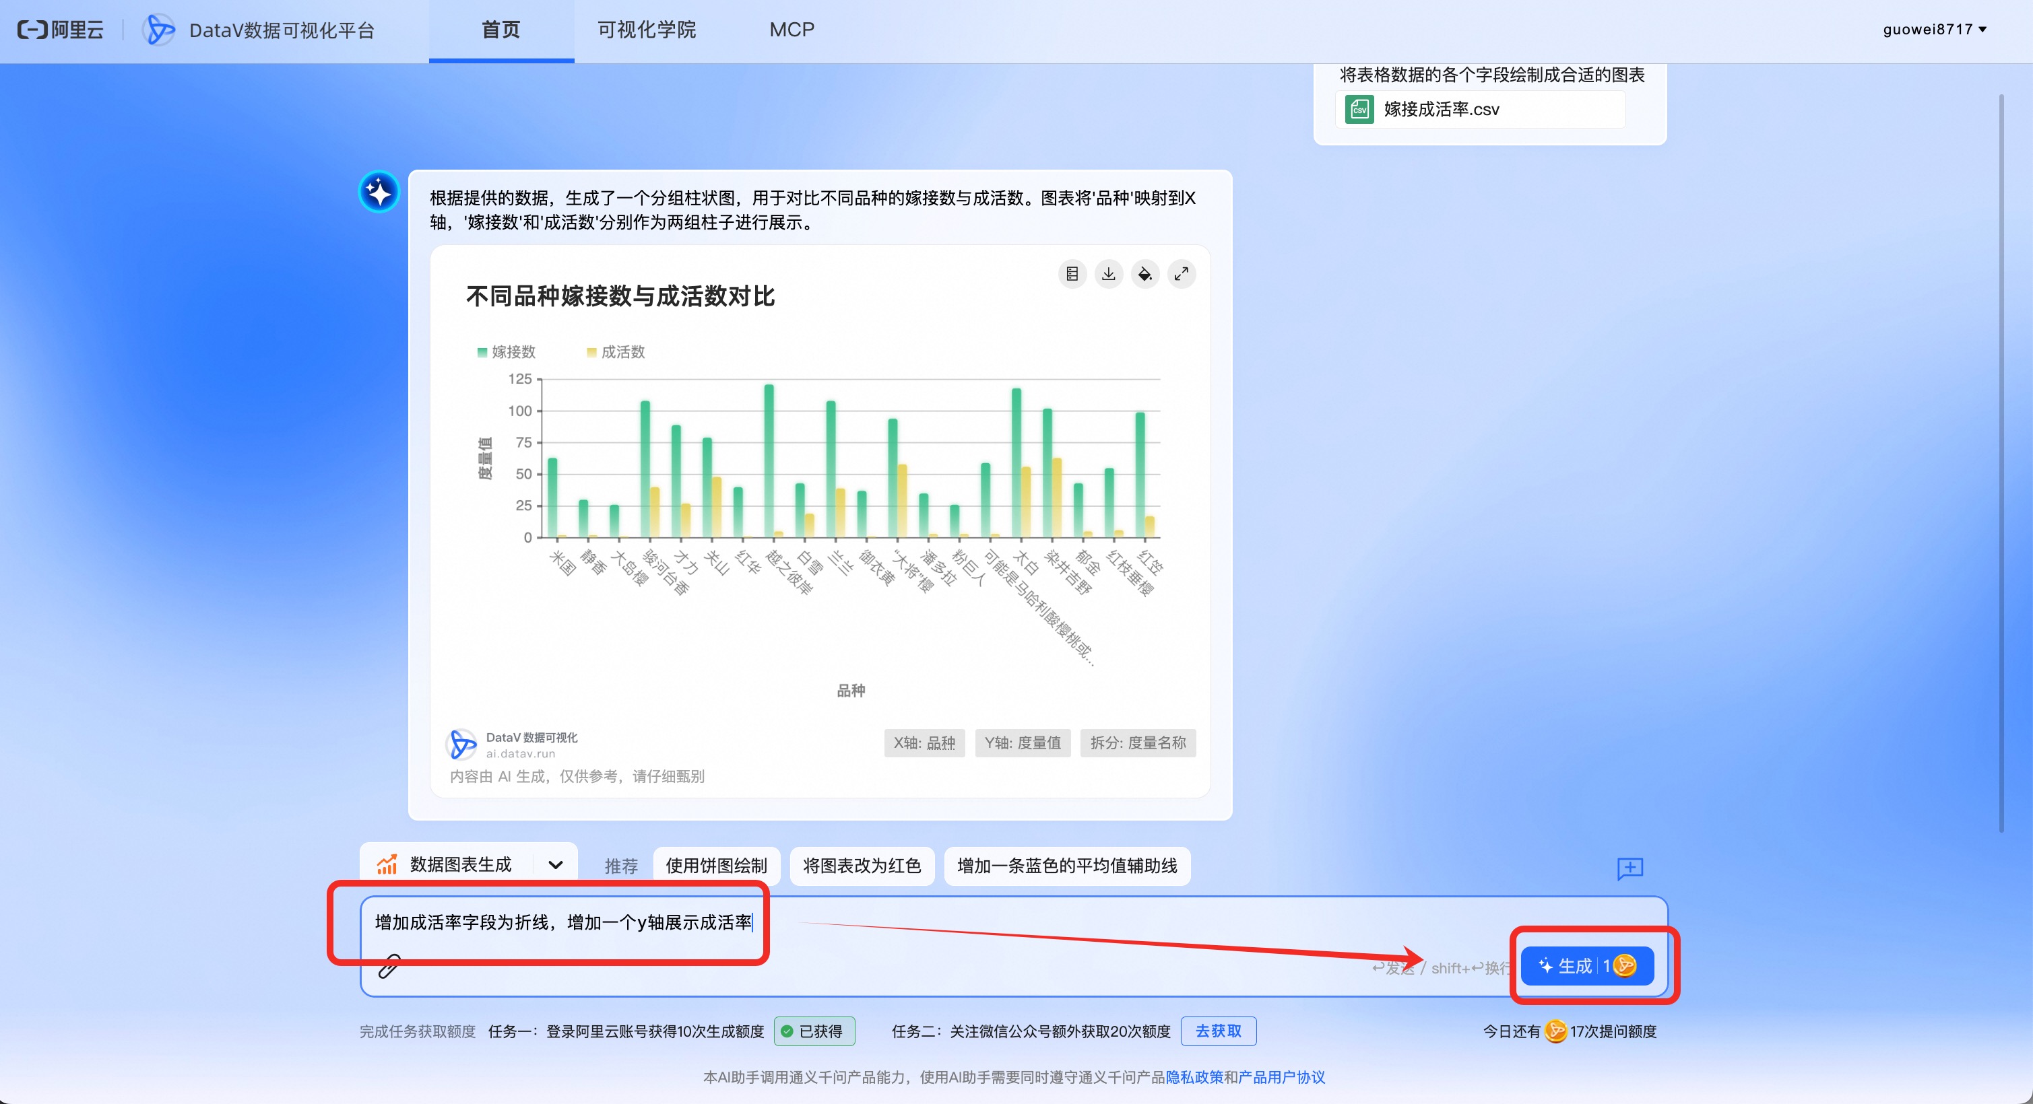Click the ai.datav.run text
2033x1104 pixels.
[521, 754]
